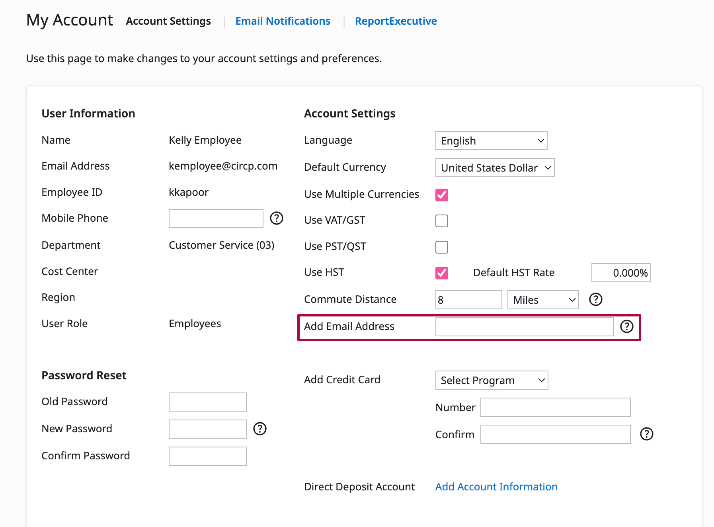714x527 pixels.
Task: Expand the Default Currency dropdown
Action: 495,168
